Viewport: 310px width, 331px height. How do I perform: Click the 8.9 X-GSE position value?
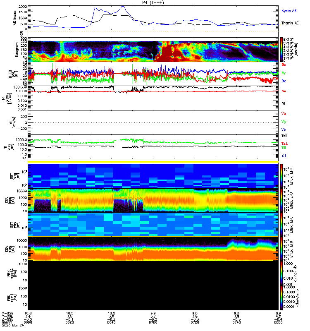(x=278, y=313)
